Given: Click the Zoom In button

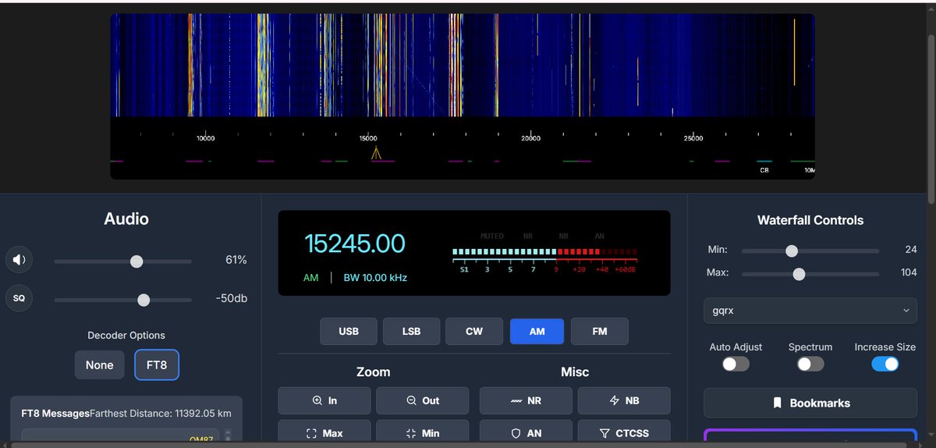Looking at the screenshot, I should click(x=324, y=400).
